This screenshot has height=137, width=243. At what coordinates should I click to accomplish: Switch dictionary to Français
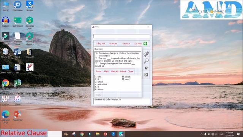[x=113, y=43]
